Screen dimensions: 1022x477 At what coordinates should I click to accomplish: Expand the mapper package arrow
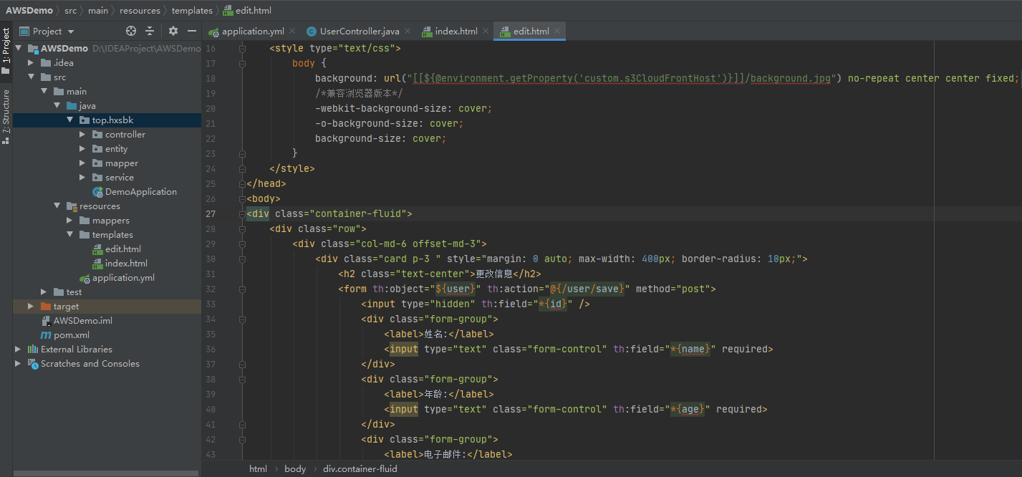pos(82,163)
